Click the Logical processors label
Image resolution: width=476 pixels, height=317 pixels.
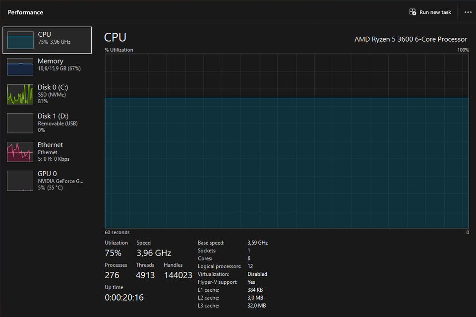pos(220,266)
